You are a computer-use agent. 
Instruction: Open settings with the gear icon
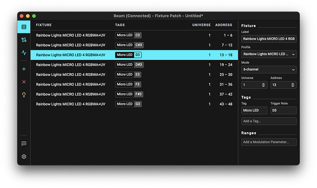click(x=24, y=156)
